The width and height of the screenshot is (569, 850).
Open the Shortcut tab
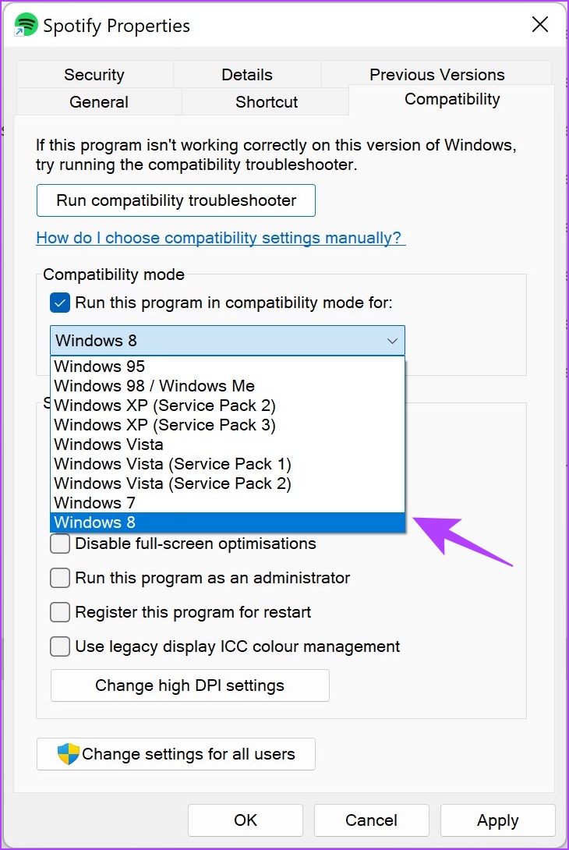pos(266,101)
